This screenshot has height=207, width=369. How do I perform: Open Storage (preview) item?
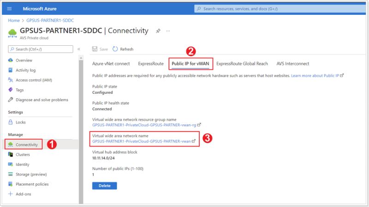point(31,175)
